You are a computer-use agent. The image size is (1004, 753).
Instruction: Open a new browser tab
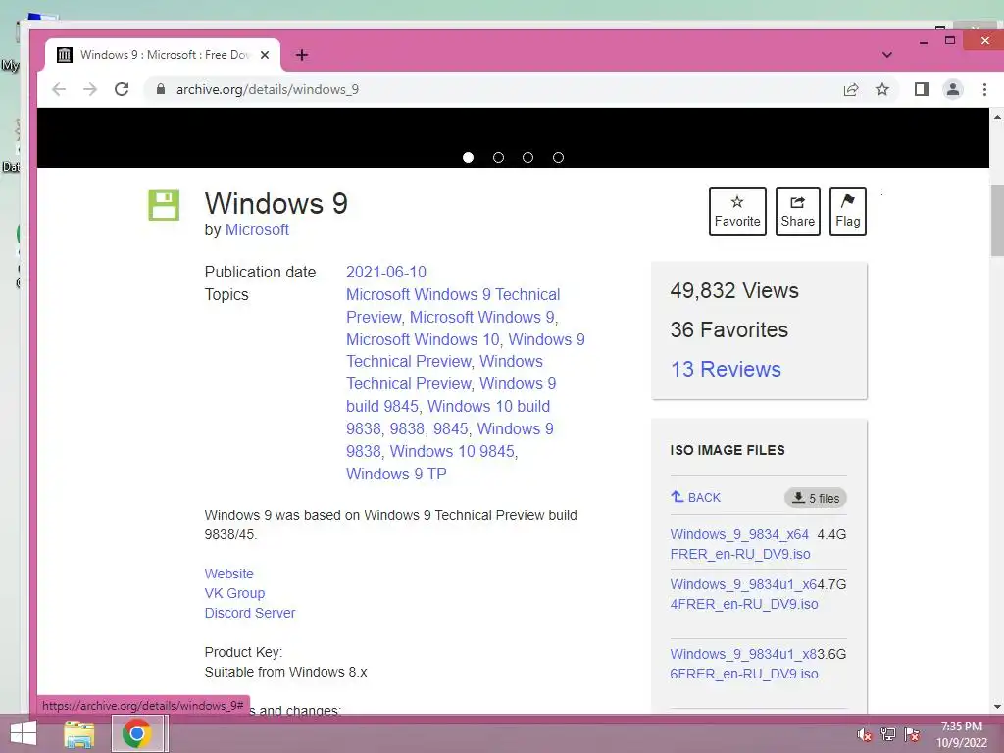coord(302,55)
